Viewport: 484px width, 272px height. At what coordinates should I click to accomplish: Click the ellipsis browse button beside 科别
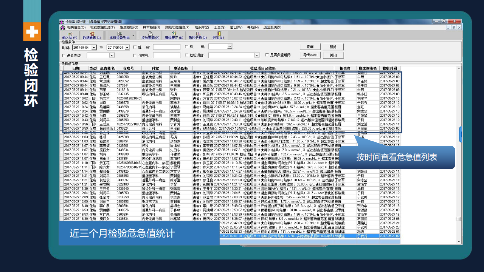(x=230, y=46)
